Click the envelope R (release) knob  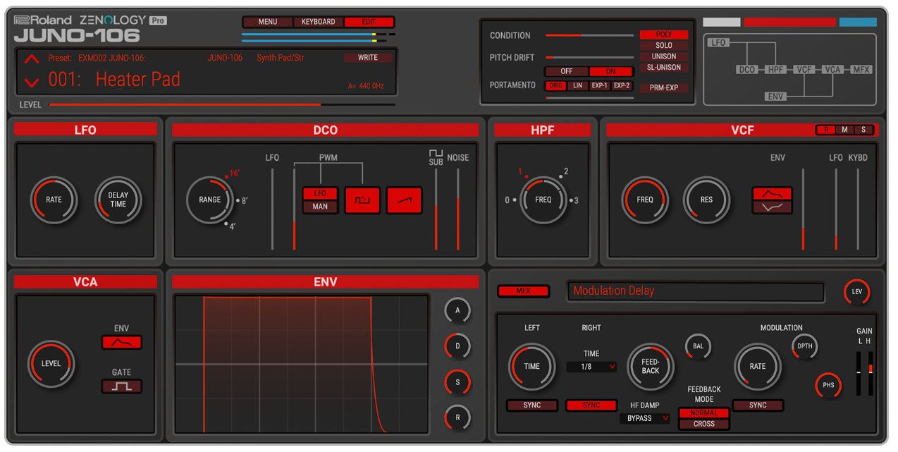click(457, 417)
